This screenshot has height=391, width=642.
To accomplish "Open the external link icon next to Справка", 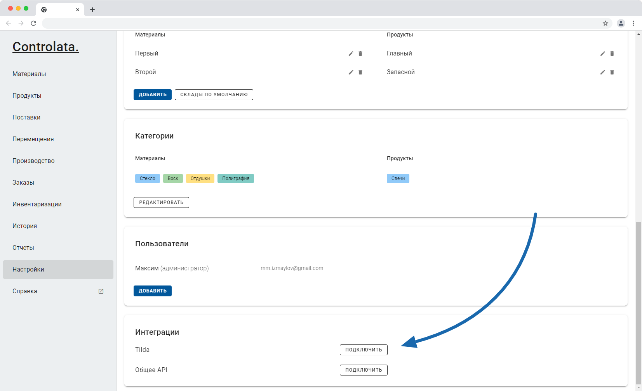I will click(x=101, y=291).
